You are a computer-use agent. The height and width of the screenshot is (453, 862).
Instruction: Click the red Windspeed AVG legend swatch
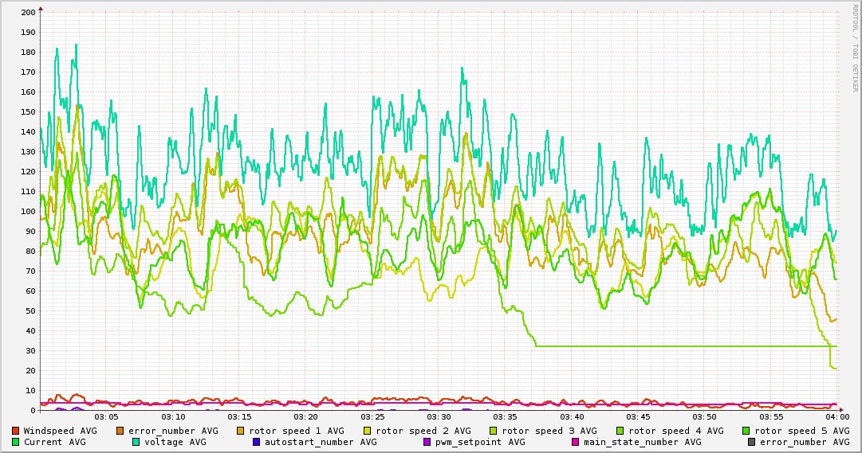pyautogui.click(x=15, y=431)
